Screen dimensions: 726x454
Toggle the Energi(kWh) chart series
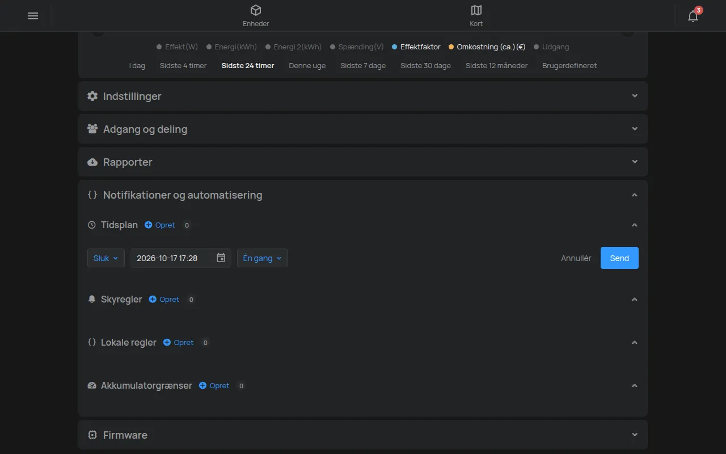tap(231, 47)
